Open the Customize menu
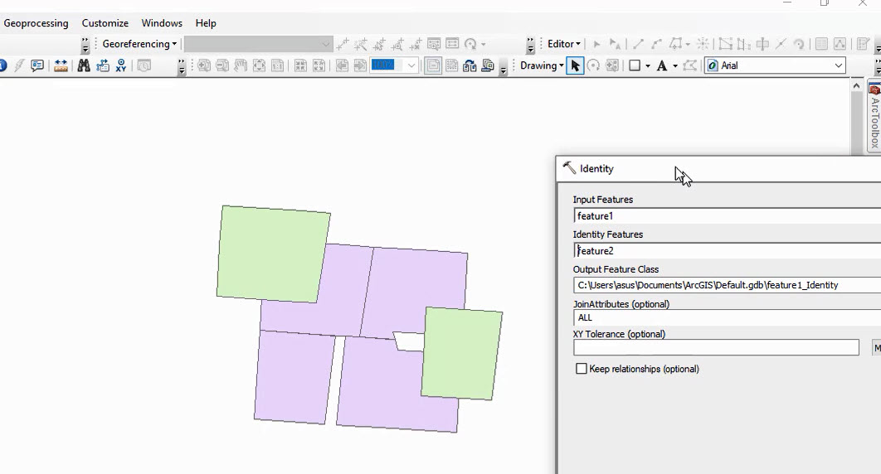Screen dimensions: 881x474 [105, 23]
